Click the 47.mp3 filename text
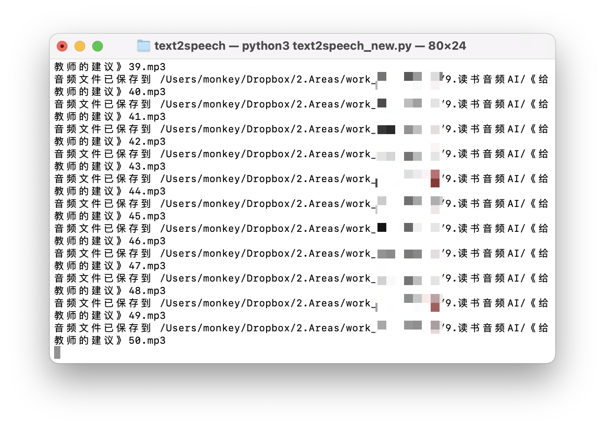Viewport: 605px width, 429px height. coord(147,266)
